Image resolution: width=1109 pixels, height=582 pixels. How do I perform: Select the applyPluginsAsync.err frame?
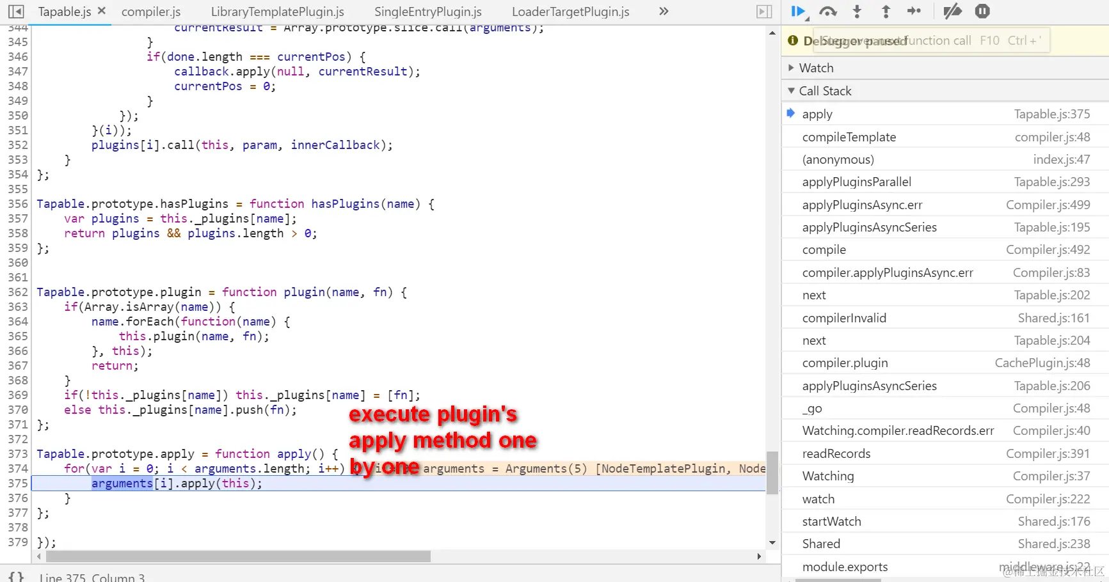pyautogui.click(x=945, y=205)
